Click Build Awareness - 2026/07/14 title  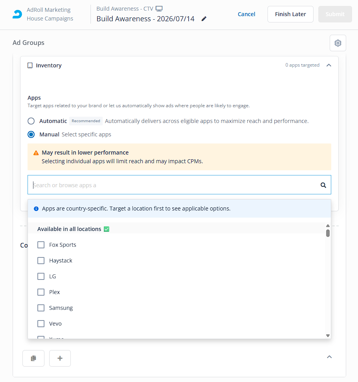(x=145, y=19)
